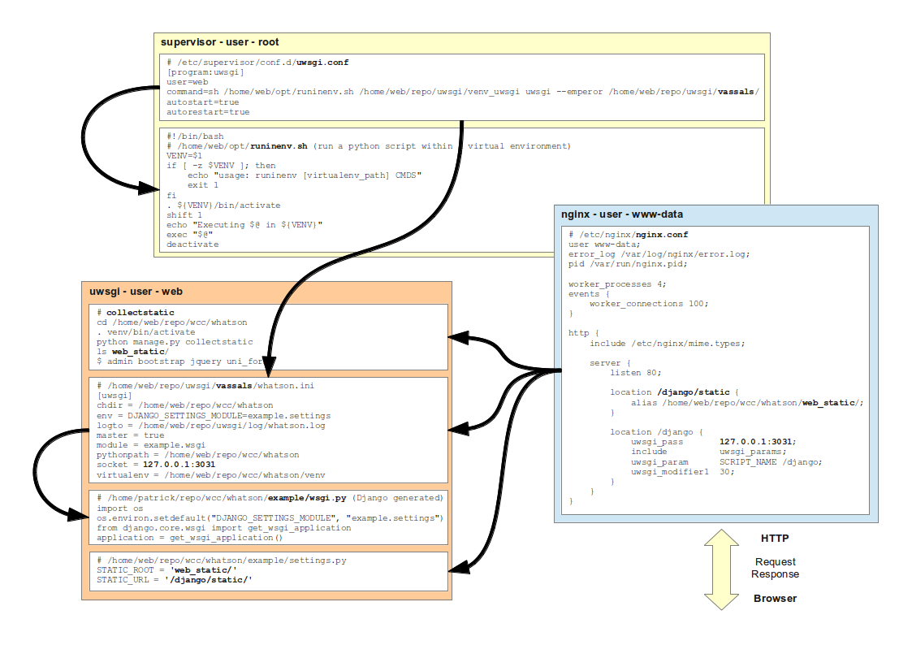Select the 'master = true' line
This screenshot has width=912, height=645.
(130, 435)
